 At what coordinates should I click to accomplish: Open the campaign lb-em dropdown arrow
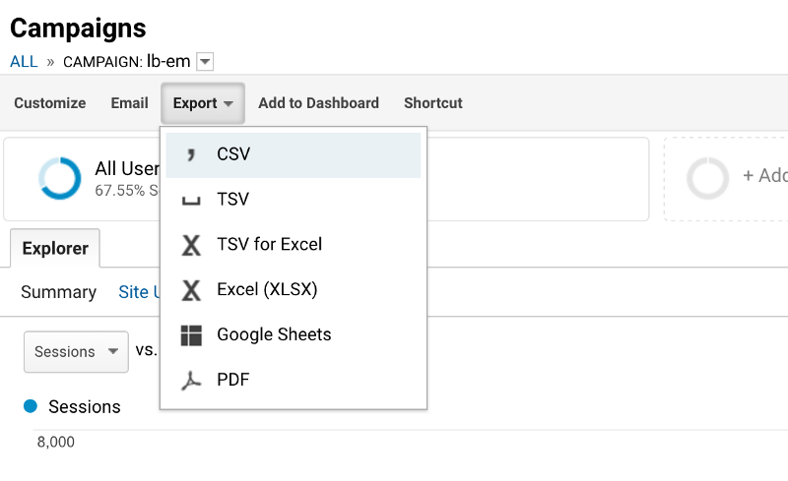205,62
